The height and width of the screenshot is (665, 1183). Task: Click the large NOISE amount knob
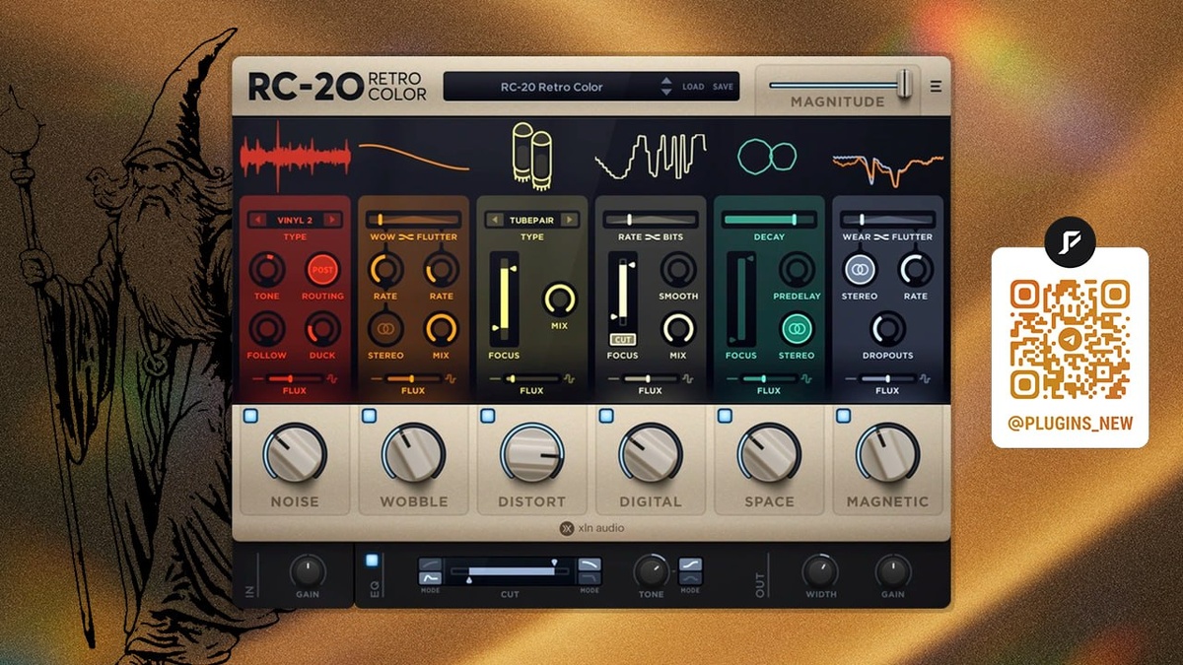pyautogui.click(x=295, y=453)
